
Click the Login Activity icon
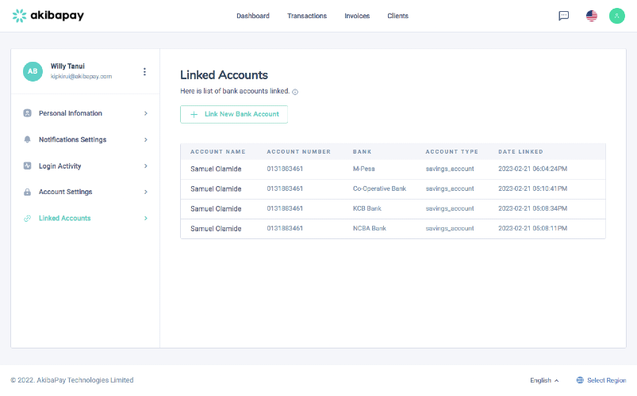click(27, 166)
